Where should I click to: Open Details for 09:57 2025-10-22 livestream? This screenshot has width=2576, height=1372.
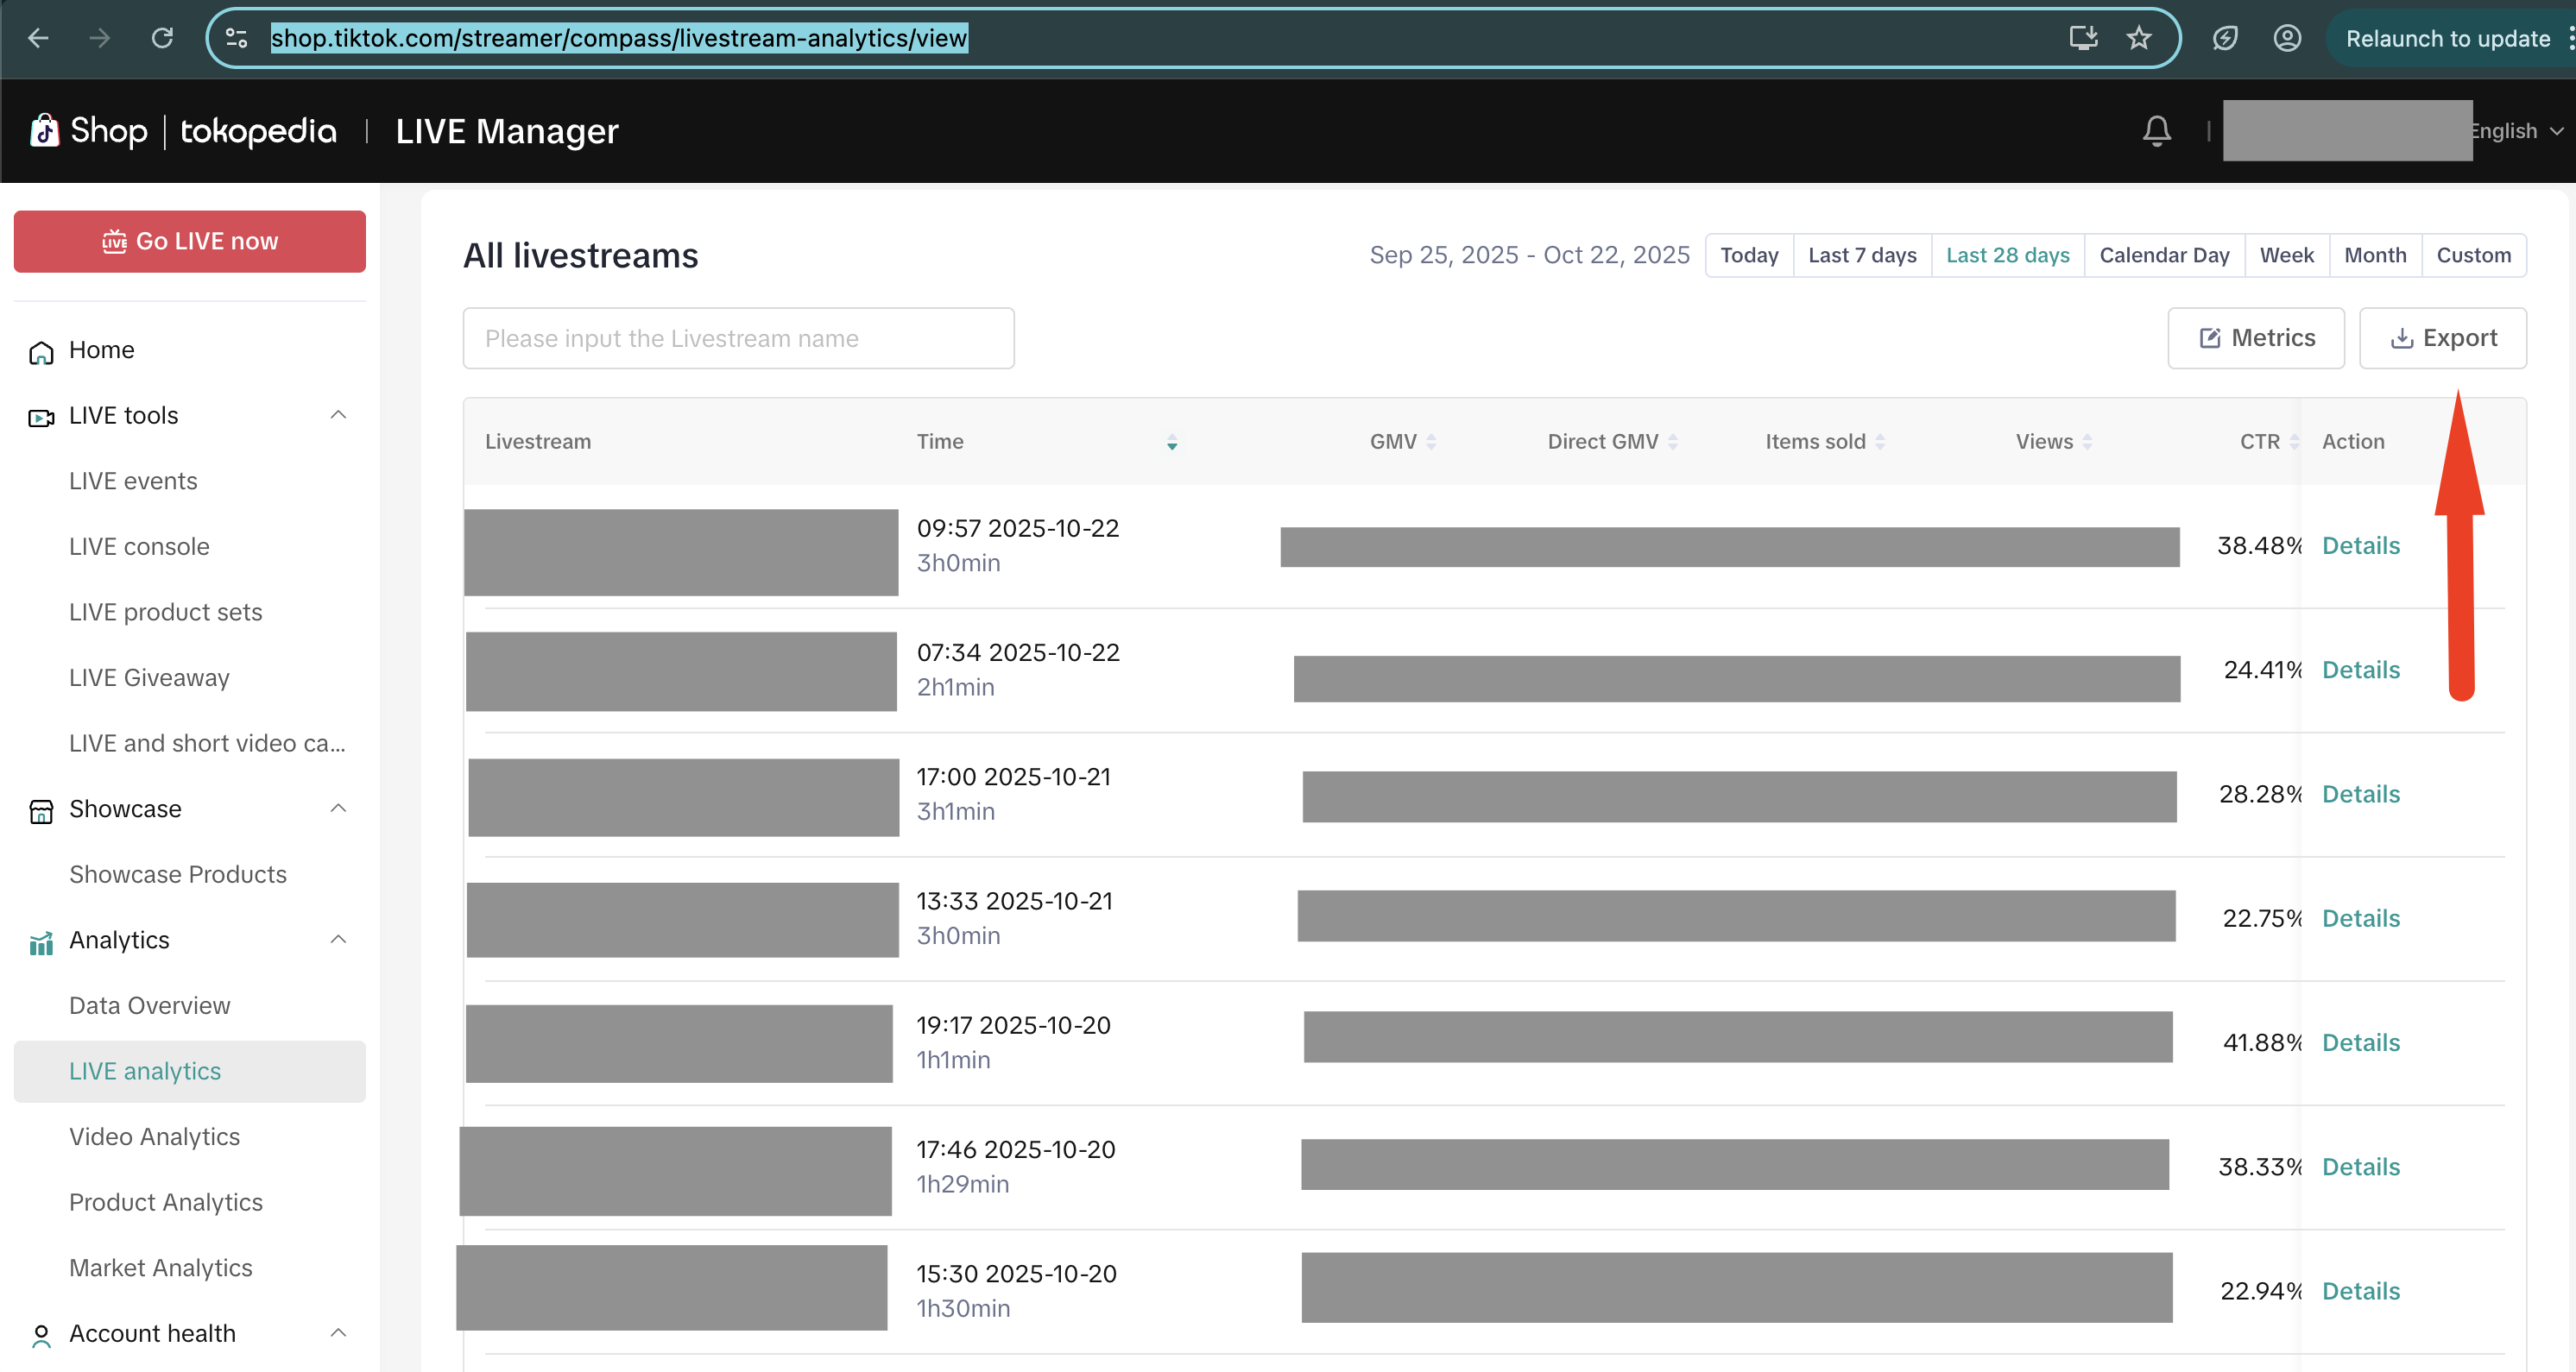pyautogui.click(x=2360, y=545)
